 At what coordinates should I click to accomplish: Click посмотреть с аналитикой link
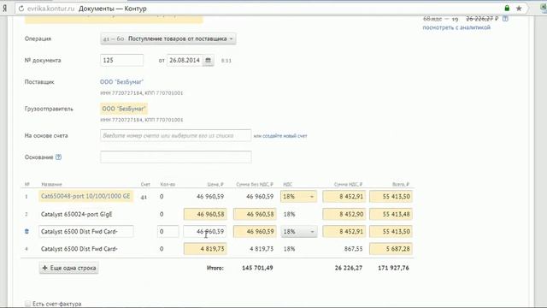coord(456,27)
